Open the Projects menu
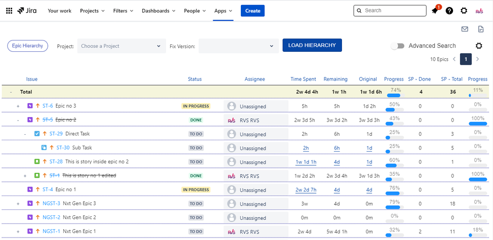Image resolution: width=493 pixels, height=240 pixels. pos(92,11)
